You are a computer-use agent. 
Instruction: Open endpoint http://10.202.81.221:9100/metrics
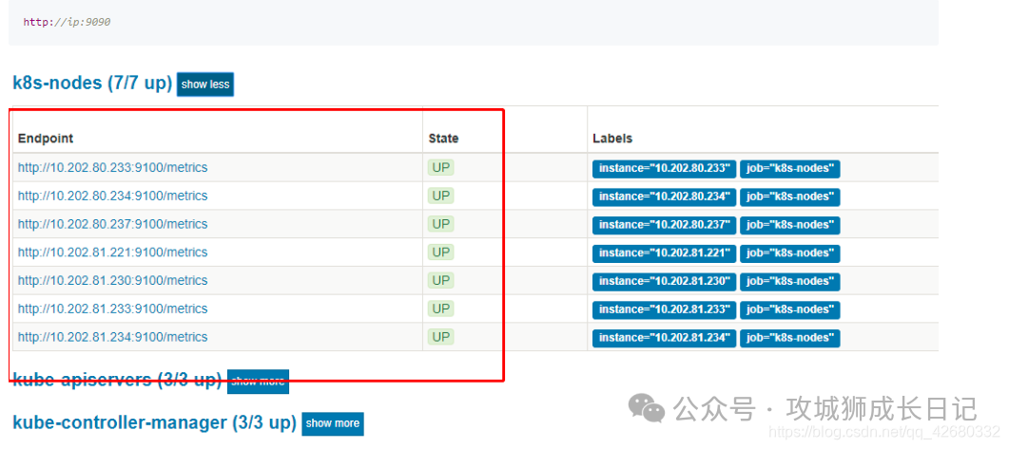point(112,253)
